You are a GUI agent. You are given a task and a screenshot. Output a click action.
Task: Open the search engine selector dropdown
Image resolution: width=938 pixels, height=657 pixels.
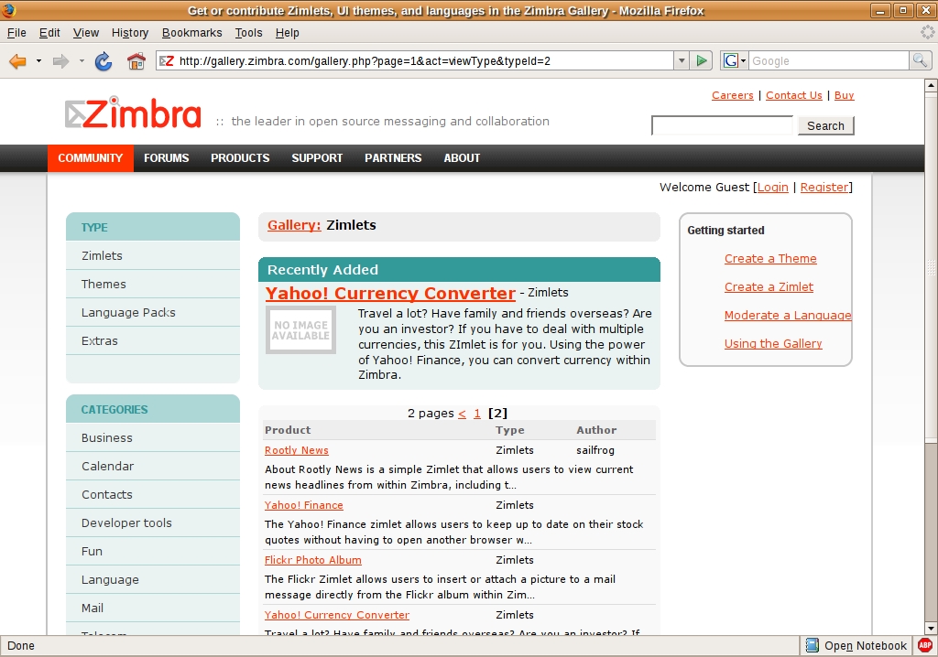tap(742, 60)
